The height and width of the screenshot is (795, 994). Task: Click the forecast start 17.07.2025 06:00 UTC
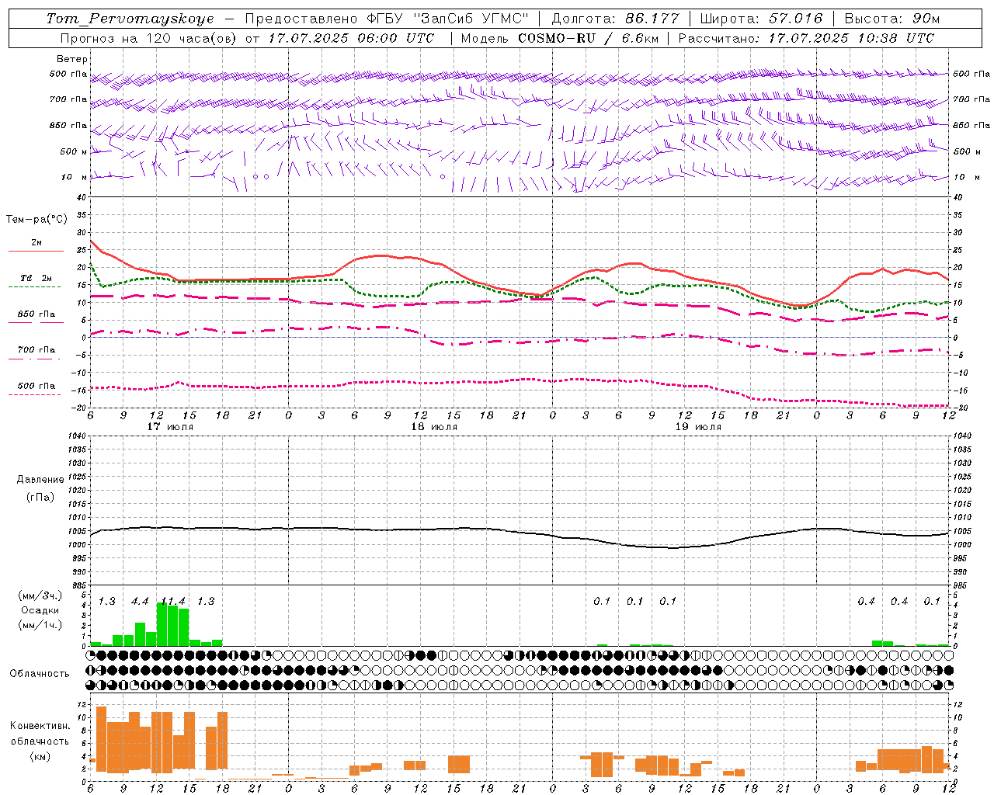click(x=351, y=38)
